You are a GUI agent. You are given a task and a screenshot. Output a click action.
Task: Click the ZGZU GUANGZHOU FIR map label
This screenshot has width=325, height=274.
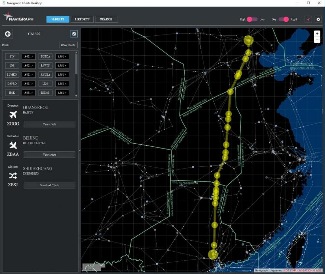pyautogui.click(x=185, y=183)
